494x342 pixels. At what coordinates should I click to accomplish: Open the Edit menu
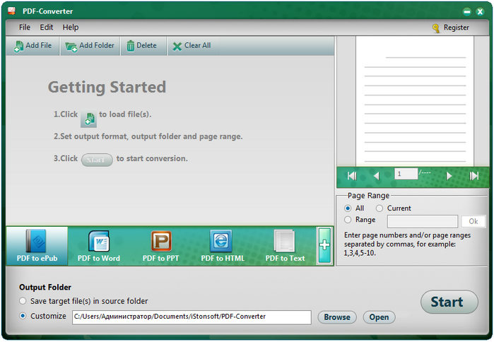(47, 28)
